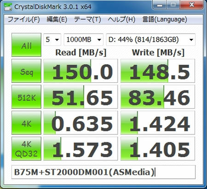
Task: Open the 編集(E) menu
Action: [x=57, y=19]
